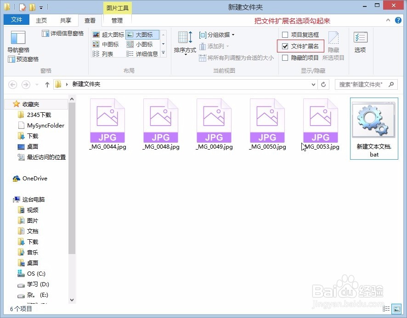Open the 文件 menu

click(x=16, y=20)
